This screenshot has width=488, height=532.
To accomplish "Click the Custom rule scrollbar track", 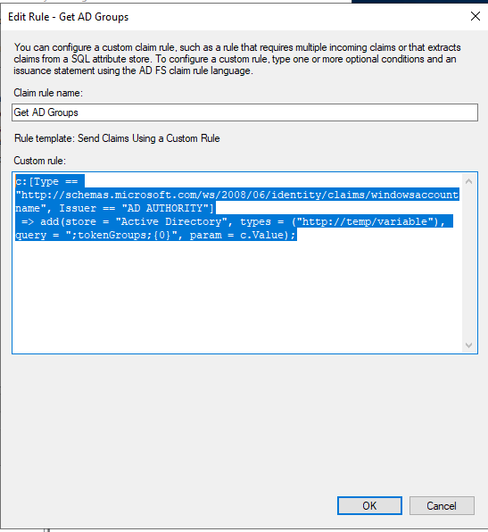I will [468, 263].
